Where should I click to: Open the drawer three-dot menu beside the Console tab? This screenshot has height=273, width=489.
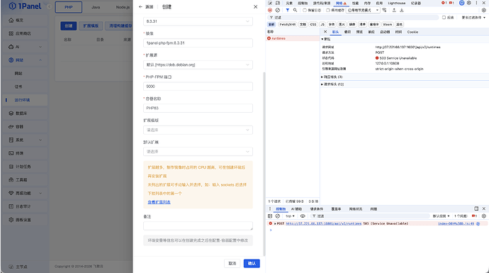pos(270,208)
